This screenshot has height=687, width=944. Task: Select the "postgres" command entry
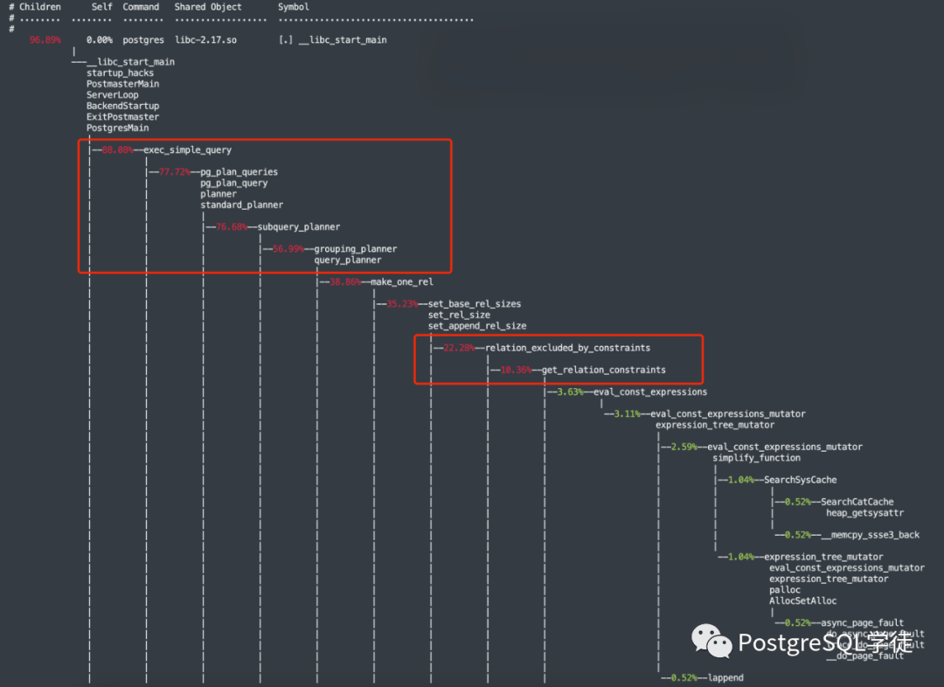point(143,39)
